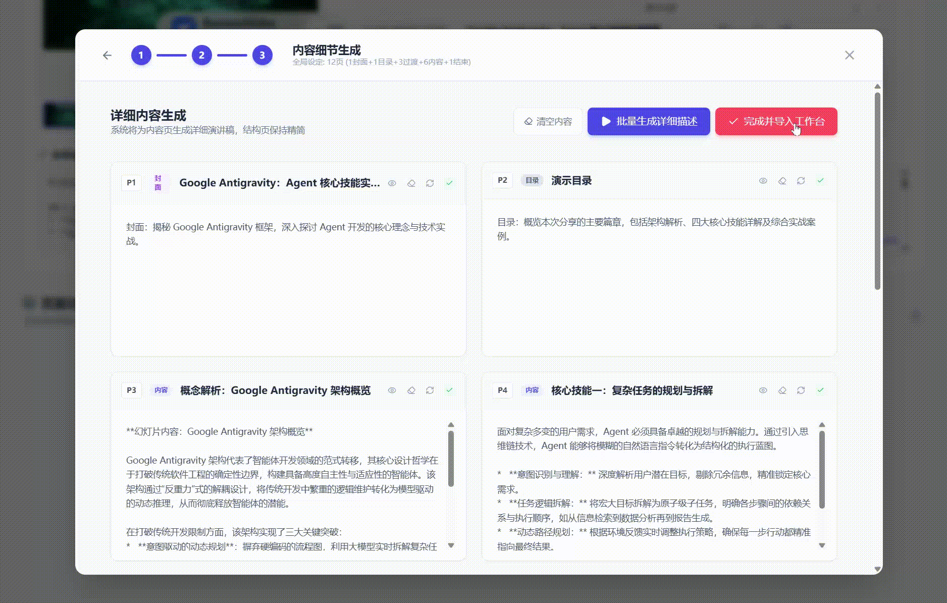The height and width of the screenshot is (603, 947).
Task: Click the 详细内容生成 heading
Action: point(148,116)
